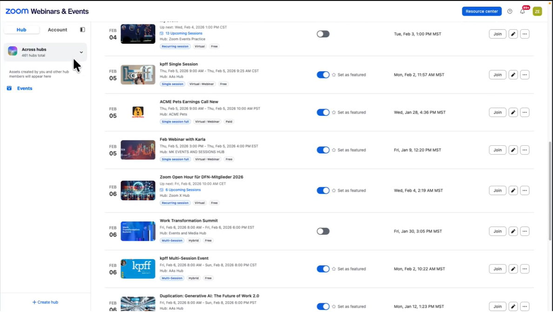Open the ZE profile avatar
The image size is (553, 312).
[x=537, y=11]
